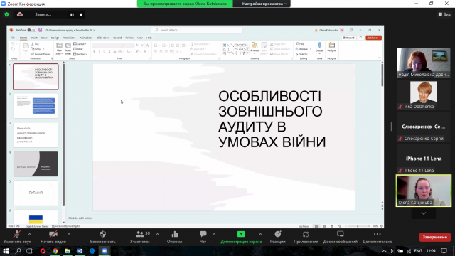Open Реакции reactions menu
The image size is (455, 256).
tap(278, 237)
